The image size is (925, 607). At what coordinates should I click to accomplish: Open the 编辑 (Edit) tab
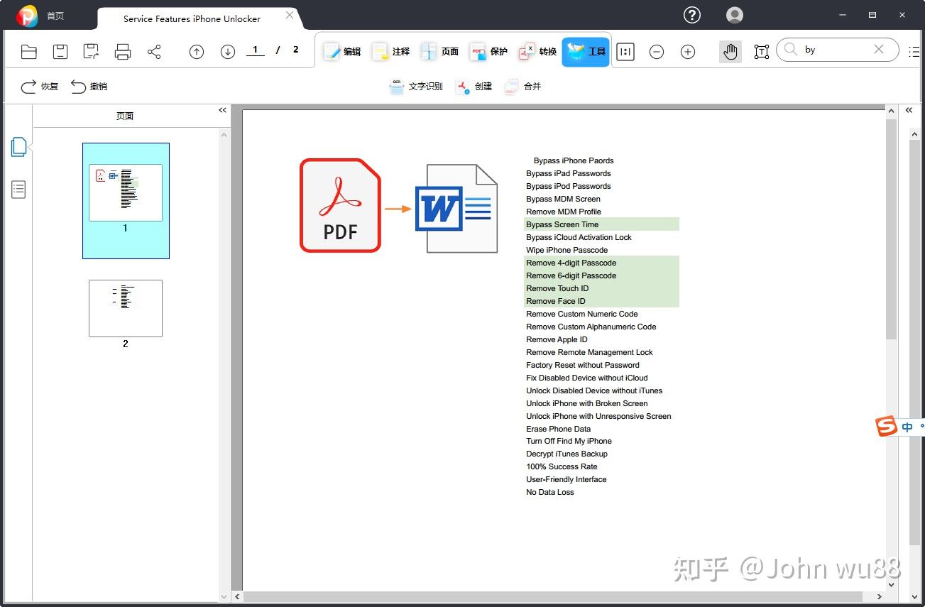342,51
